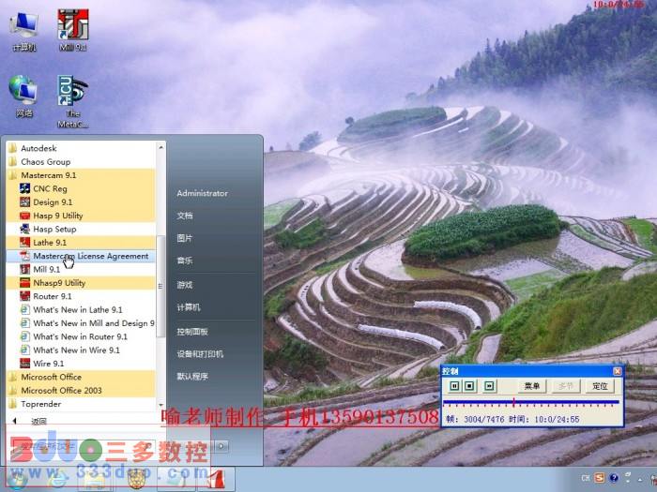The width and height of the screenshot is (657, 492).
Task: Open CNC Reg in the Mastercam folder
Action: pyautogui.click(x=81, y=188)
